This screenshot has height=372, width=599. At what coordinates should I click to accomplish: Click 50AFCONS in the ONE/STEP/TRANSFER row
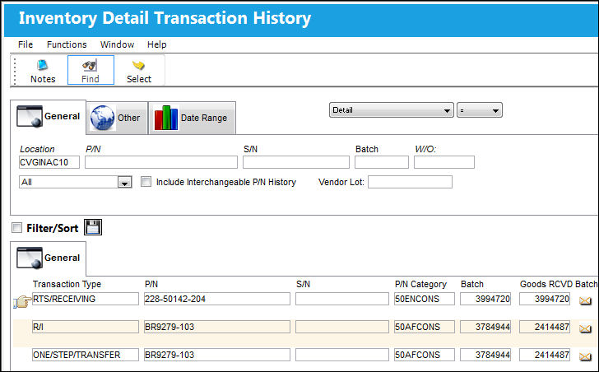point(425,355)
